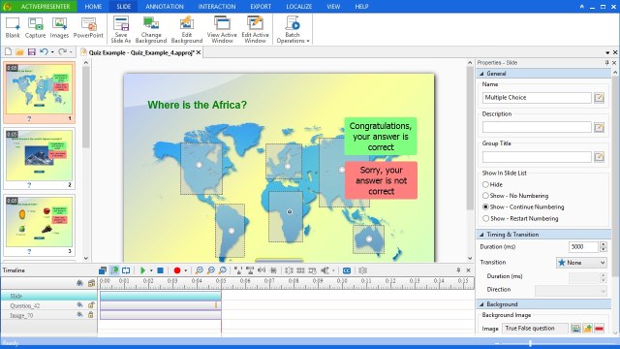Click the Capture slide icon

(x=35, y=28)
